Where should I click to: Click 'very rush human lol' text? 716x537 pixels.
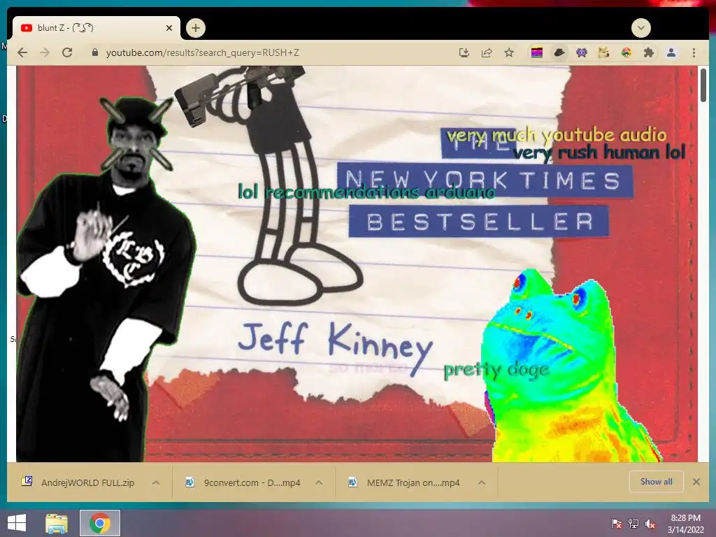coord(599,152)
